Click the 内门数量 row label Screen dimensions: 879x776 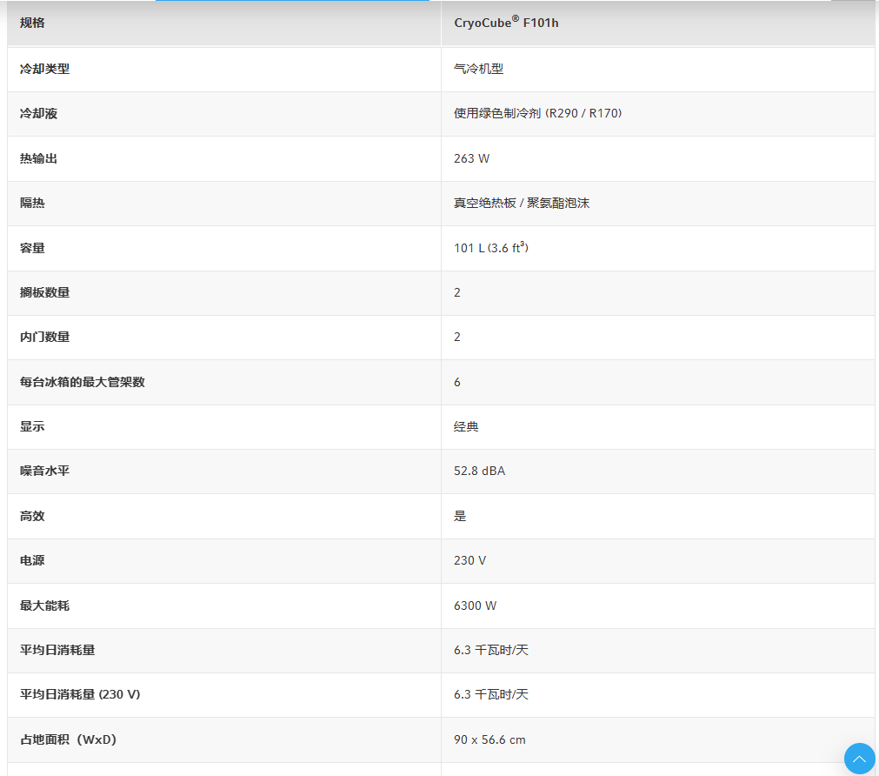[x=44, y=337]
